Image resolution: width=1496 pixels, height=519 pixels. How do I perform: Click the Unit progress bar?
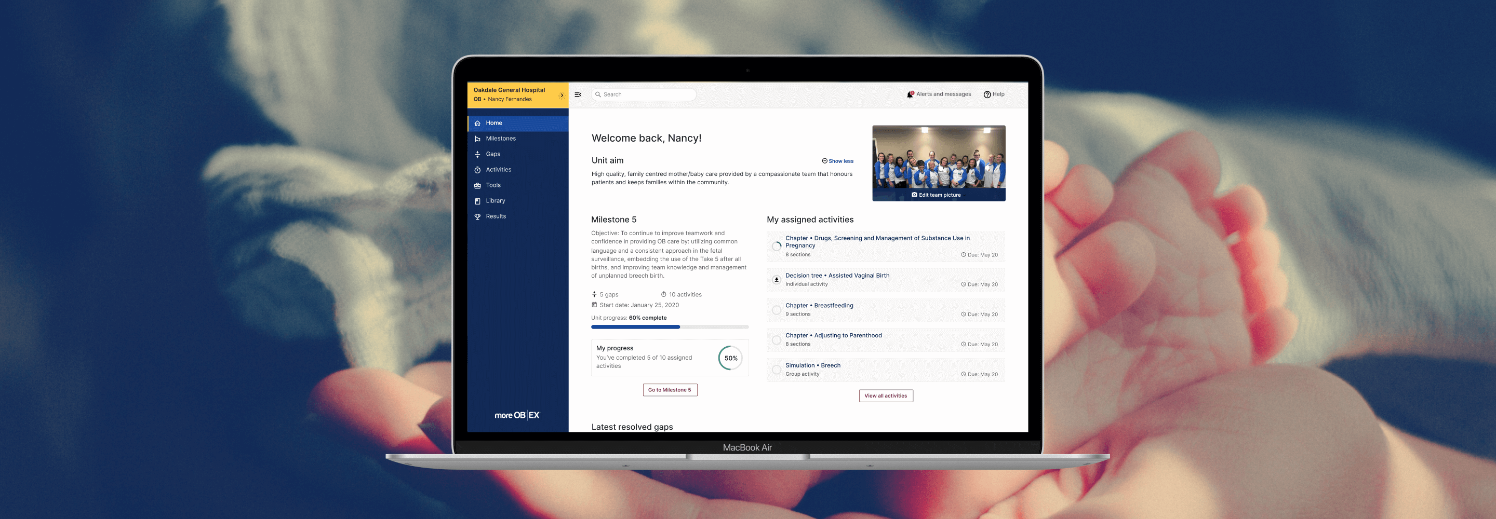670,327
